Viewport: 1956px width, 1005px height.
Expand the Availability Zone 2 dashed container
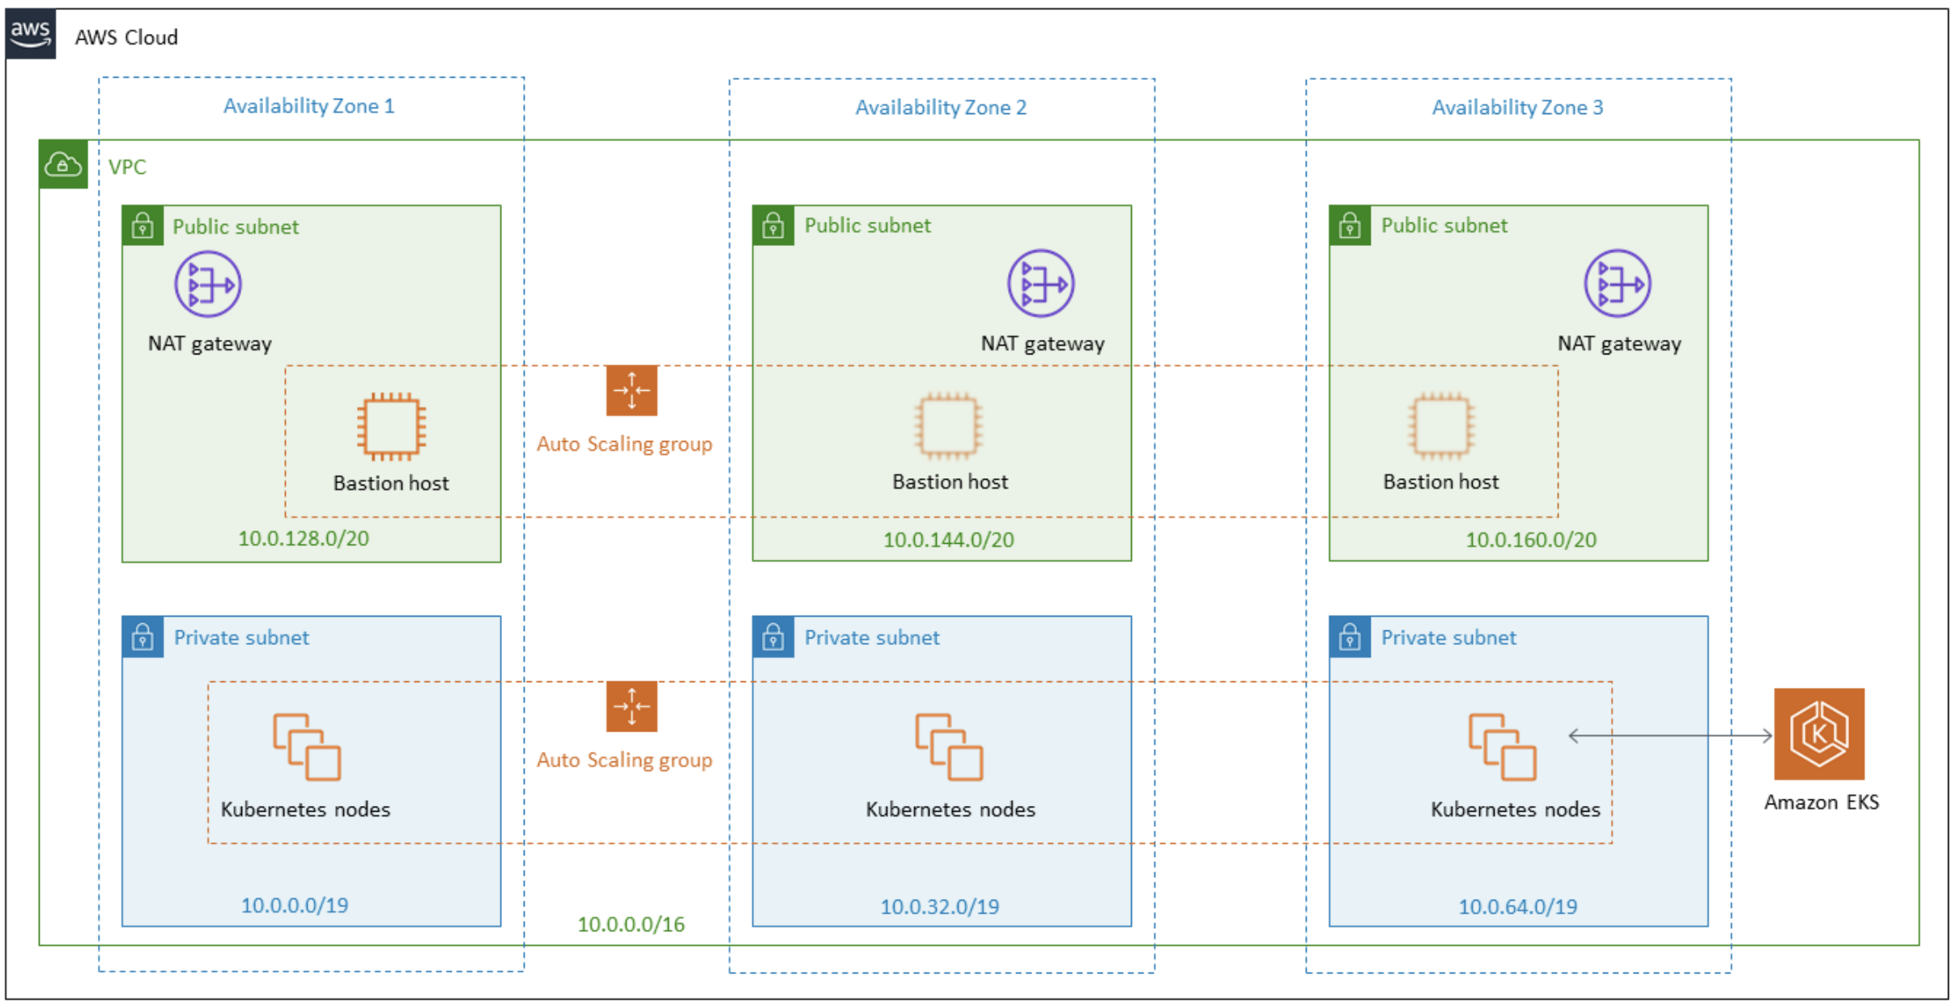pyautogui.click(x=940, y=107)
